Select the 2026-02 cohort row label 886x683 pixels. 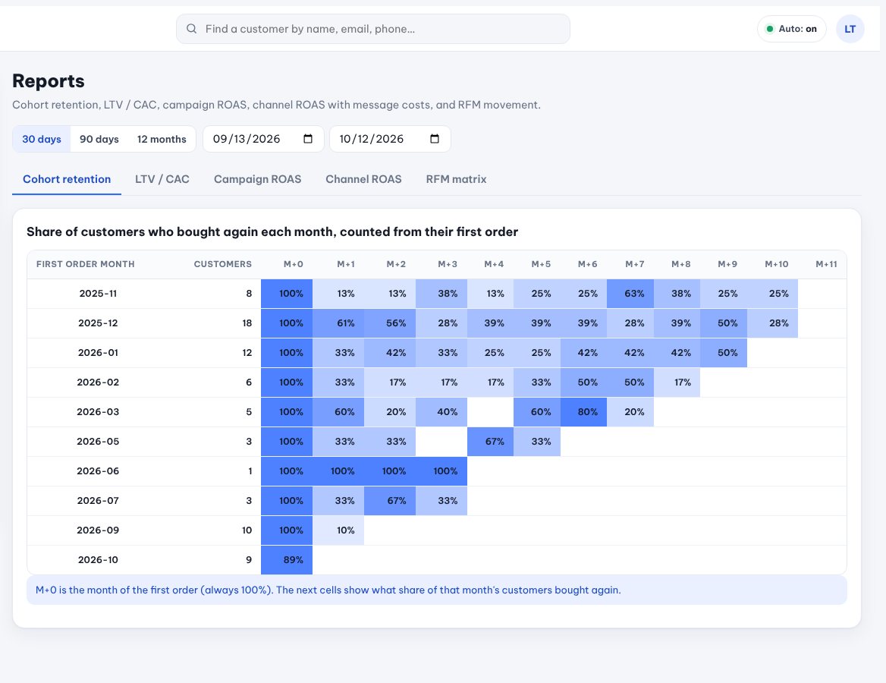[98, 382]
